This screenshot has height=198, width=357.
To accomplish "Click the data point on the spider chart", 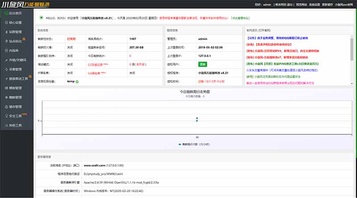I will (197, 121).
